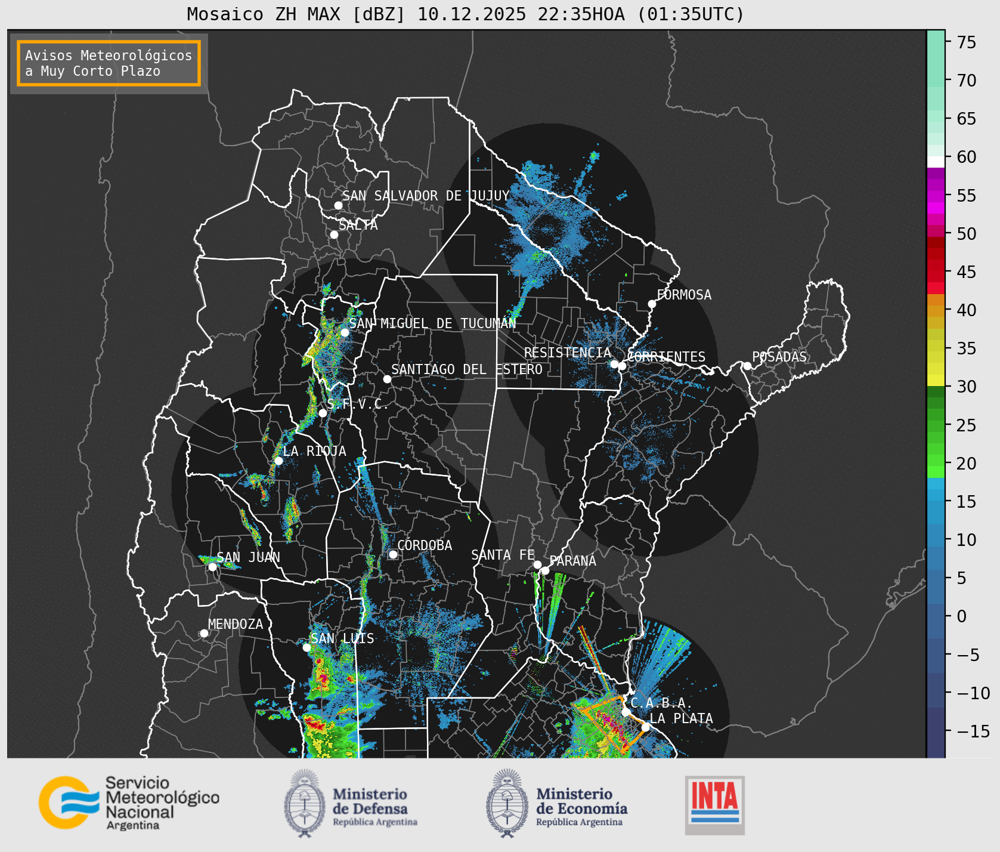Viewport: 1000px width, 852px height.
Task: Click the 60 dBZ colorbar label
Action: point(967,157)
